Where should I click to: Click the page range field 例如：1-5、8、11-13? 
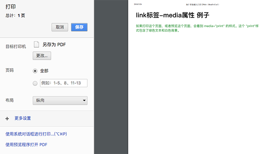[x=64, y=83]
